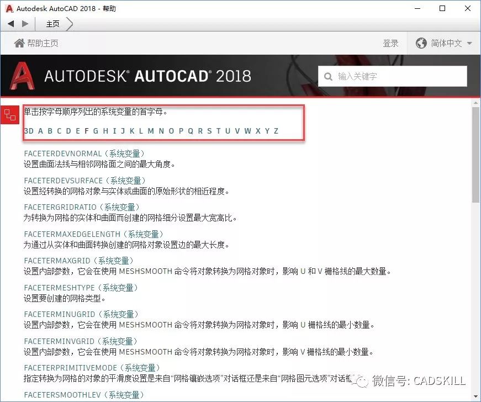Select letter L in the index
This screenshot has height=402, width=481.
tap(141, 131)
